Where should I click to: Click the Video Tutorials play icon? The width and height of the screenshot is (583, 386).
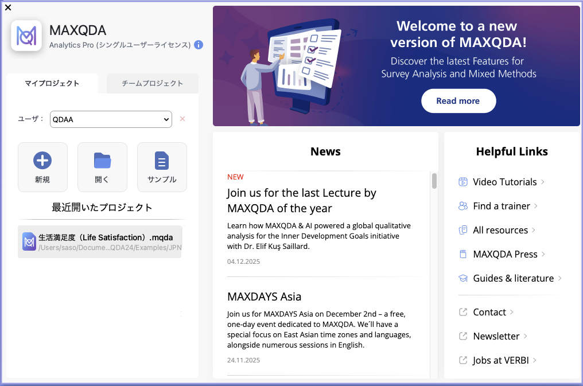(x=463, y=182)
